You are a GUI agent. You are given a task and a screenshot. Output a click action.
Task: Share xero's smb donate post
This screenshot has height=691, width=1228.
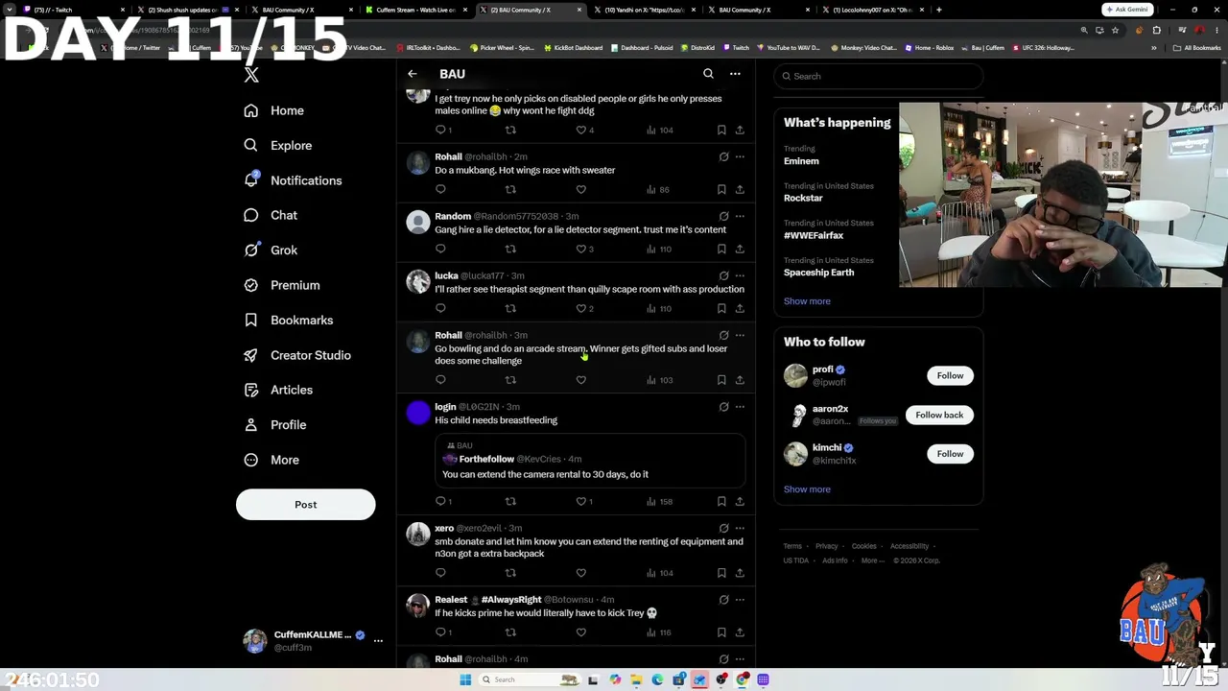pos(740,573)
